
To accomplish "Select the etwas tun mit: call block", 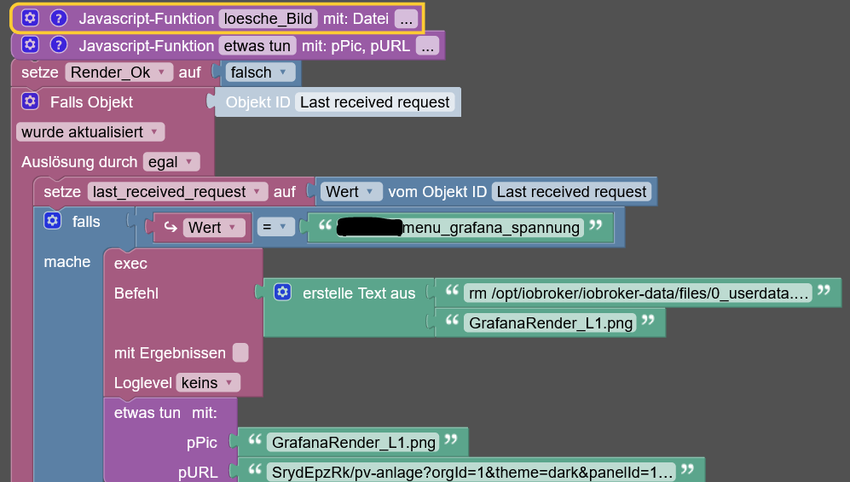I will [x=165, y=413].
